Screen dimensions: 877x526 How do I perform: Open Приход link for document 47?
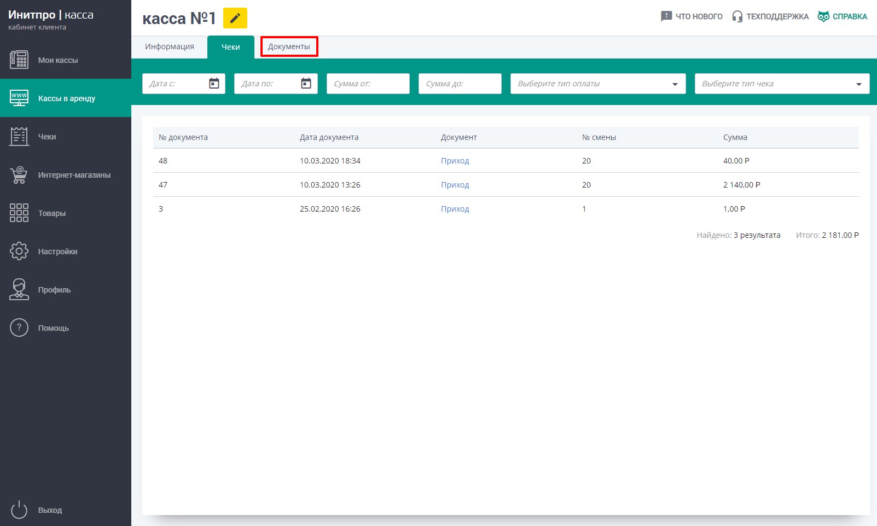455,185
